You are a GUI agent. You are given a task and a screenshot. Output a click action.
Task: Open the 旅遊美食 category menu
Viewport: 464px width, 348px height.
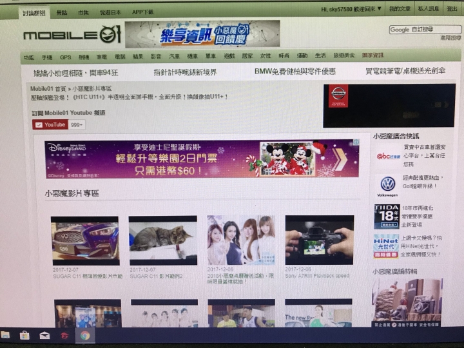click(x=344, y=55)
